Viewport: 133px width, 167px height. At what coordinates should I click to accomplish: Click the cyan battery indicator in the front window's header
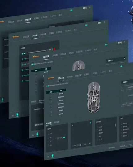(x=121, y=66)
